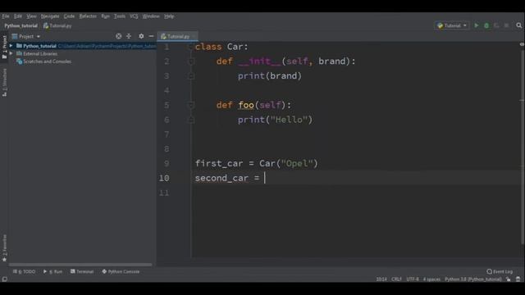Open the Edit menu
The image size is (525, 295).
click(x=18, y=16)
